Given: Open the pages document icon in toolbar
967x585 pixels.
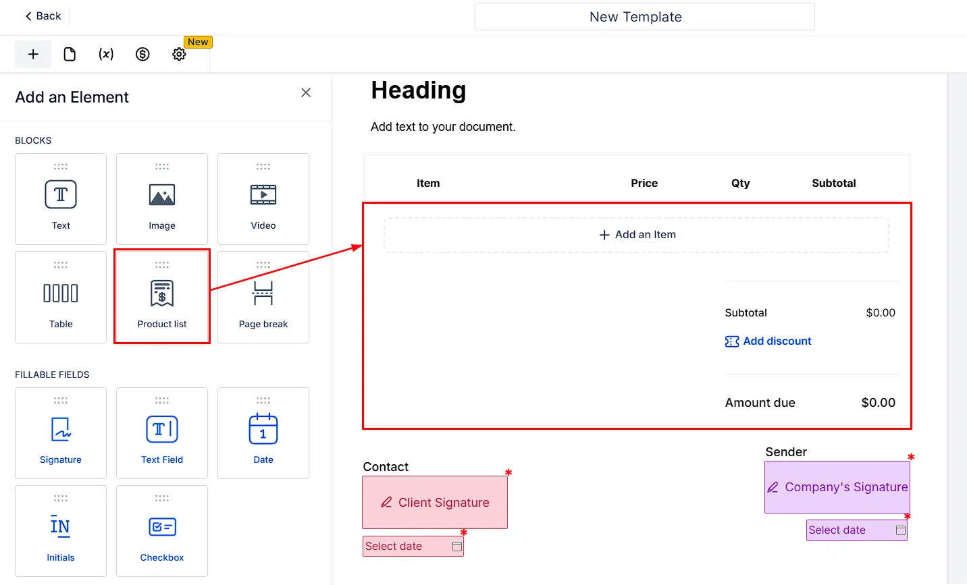Looking at the screenshot, I should click(70, 54).
